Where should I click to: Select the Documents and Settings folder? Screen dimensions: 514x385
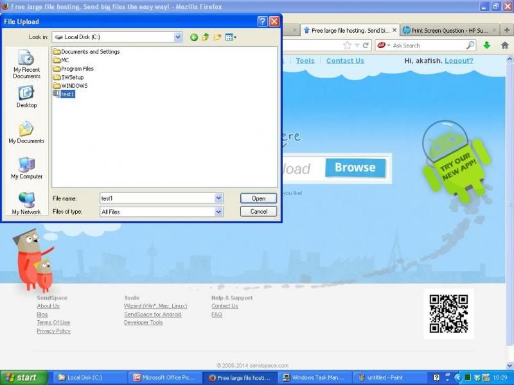tap(87, 52)
